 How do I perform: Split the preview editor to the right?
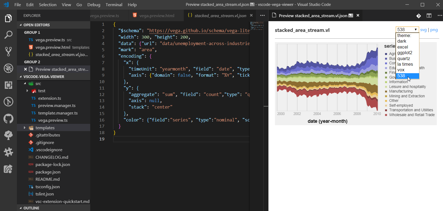[x=429, y=16]
